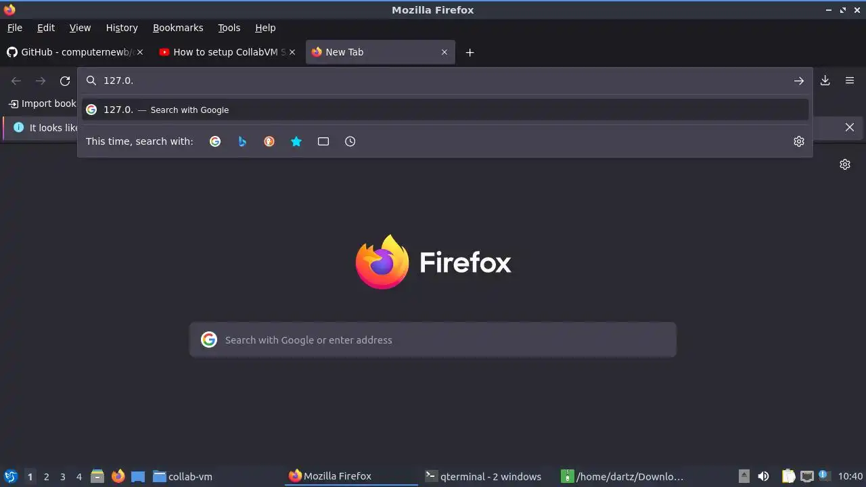This screenshot has height=487, width=866.
Task: Open the View menu
Action: [x=80, y=28]
